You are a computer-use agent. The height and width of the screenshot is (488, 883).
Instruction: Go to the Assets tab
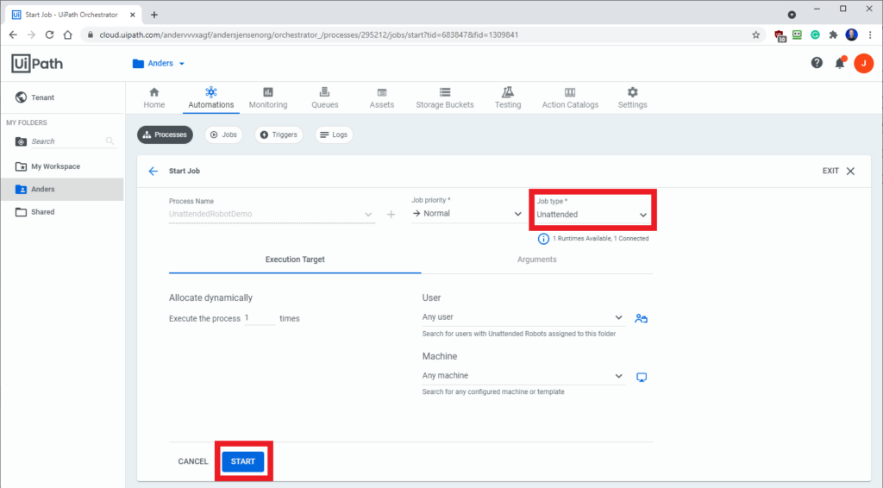coord(382,98)
